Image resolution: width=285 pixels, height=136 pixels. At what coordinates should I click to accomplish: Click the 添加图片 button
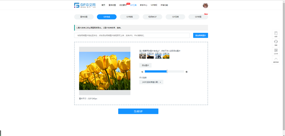(x=145, y=65)
